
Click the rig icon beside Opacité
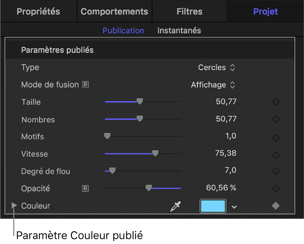85,189
